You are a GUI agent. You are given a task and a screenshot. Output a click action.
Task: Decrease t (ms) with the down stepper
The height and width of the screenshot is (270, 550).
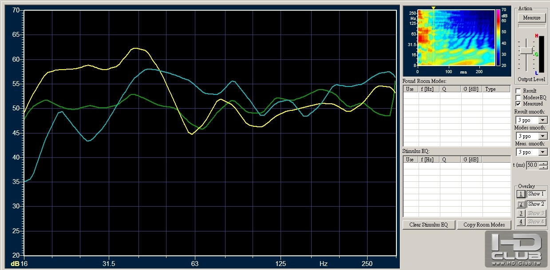click(x=544, y=167)
